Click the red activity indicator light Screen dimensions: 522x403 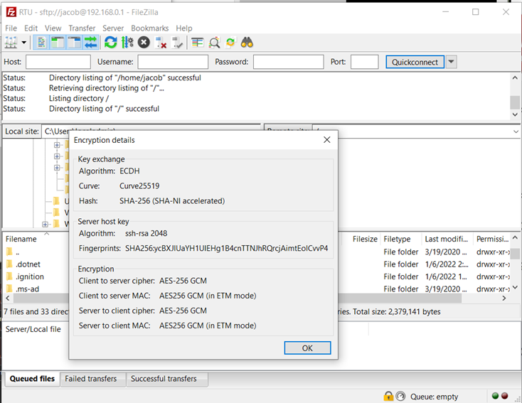point(505,396)
